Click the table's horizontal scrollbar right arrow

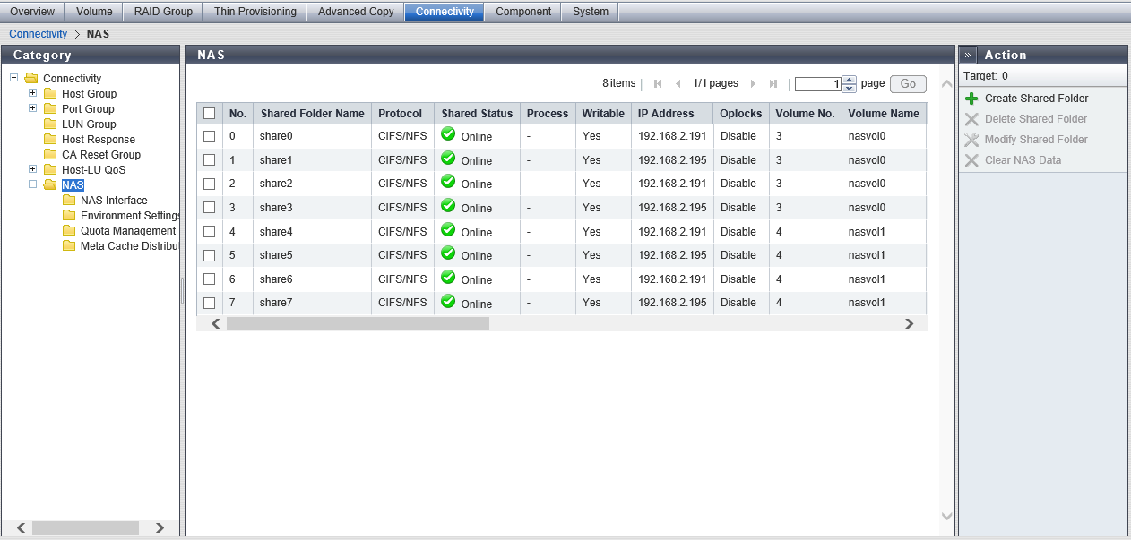click(x=909, y=324)
